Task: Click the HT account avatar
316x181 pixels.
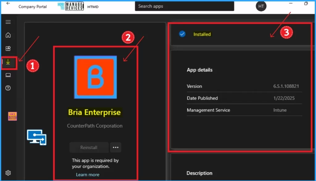Action: 261,6
